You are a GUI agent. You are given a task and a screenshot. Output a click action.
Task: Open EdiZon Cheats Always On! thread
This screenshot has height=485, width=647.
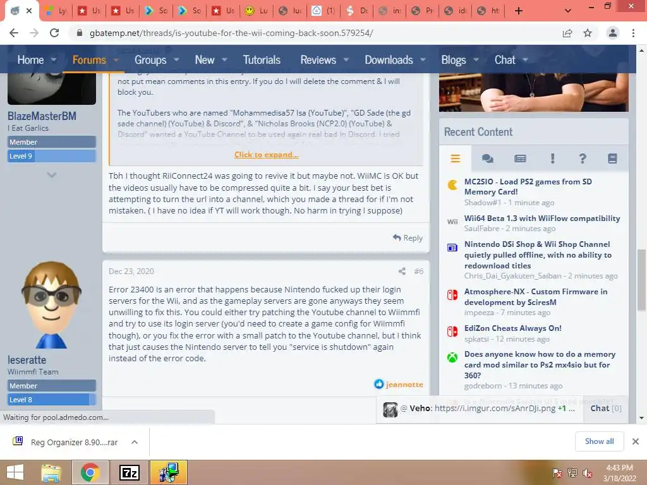[512, 328]
